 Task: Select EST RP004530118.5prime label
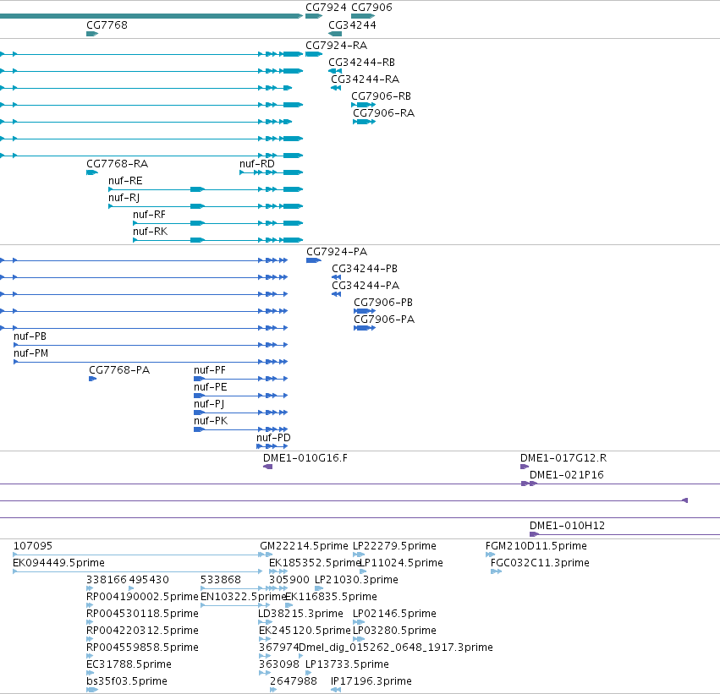tap(142, 614)
